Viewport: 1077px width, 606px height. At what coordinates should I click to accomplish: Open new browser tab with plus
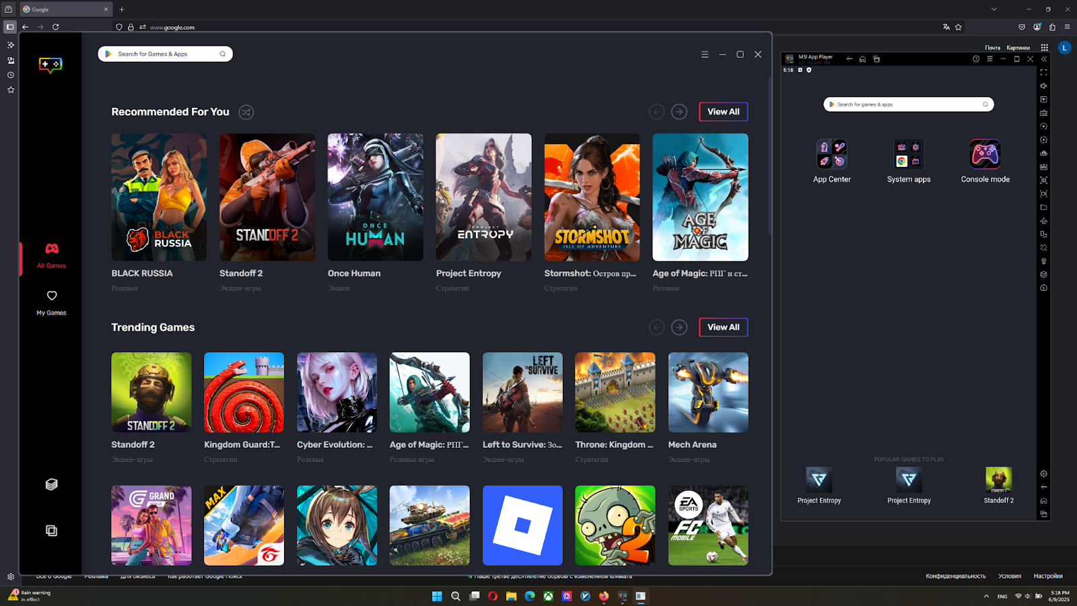[122, 9]
